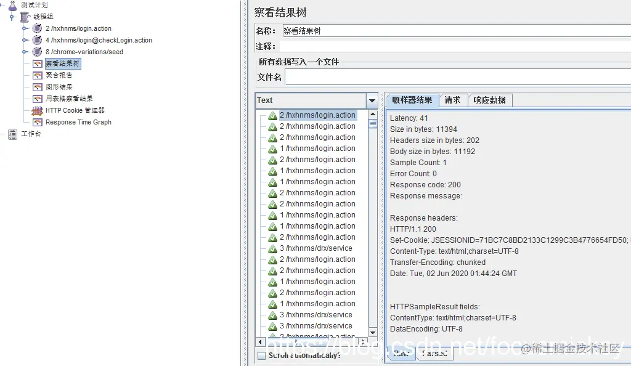Select the sampler icon for 8 /chrome-variations/seed
This screenshot has width=631, height=366.
37,52
